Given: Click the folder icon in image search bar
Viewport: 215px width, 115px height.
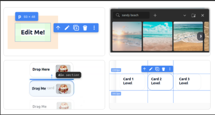Looking at the screenshot, I should click(193, 15).
